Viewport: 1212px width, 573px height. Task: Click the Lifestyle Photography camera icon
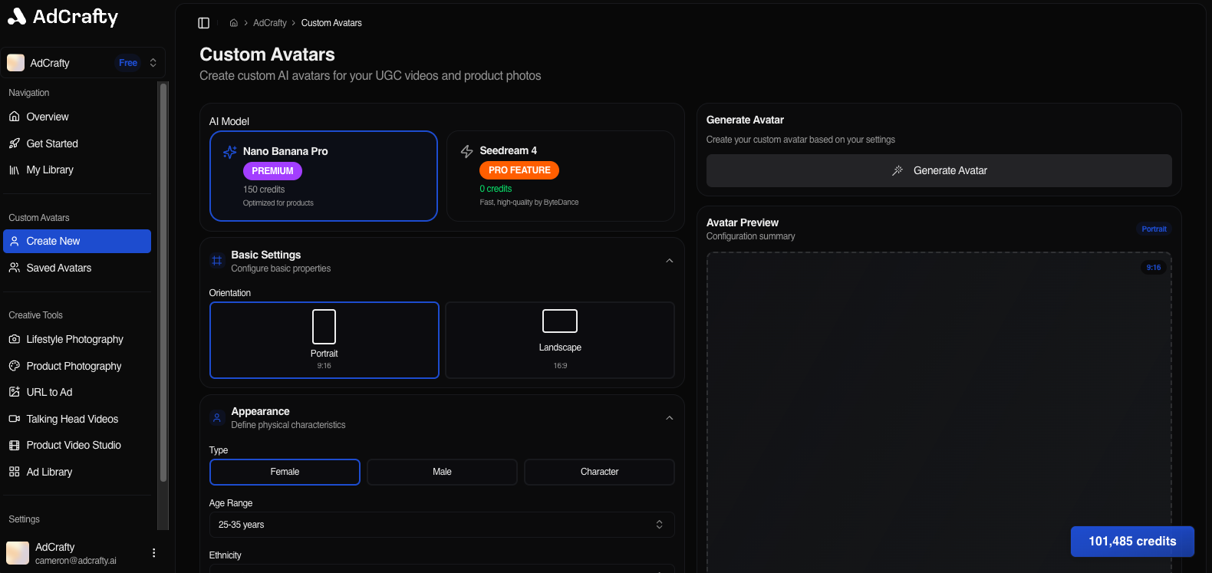(15, 339)
